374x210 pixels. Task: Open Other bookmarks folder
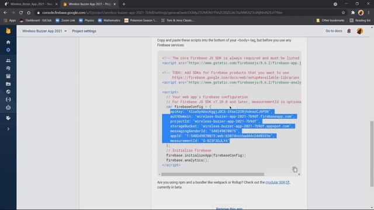(330, 20)
